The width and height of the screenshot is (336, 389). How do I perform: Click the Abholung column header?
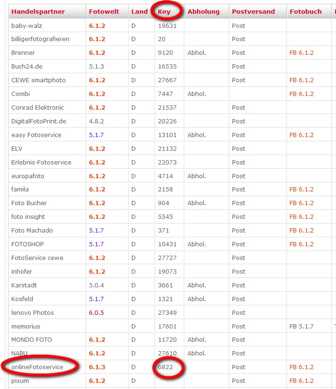203,11
